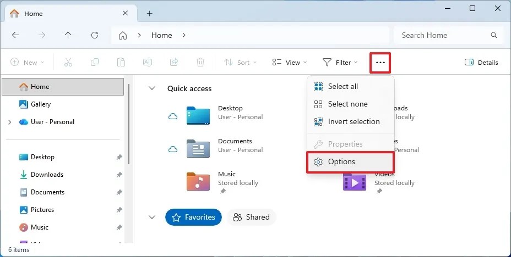Open the Filter dropdown
This screenshot has width=511, height=257.
click(x=340, y=63)
